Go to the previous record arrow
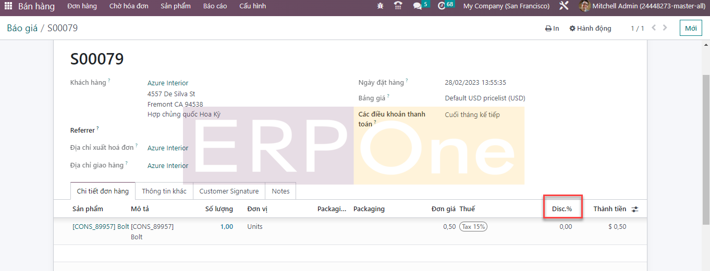 click(x=654, y=28)
